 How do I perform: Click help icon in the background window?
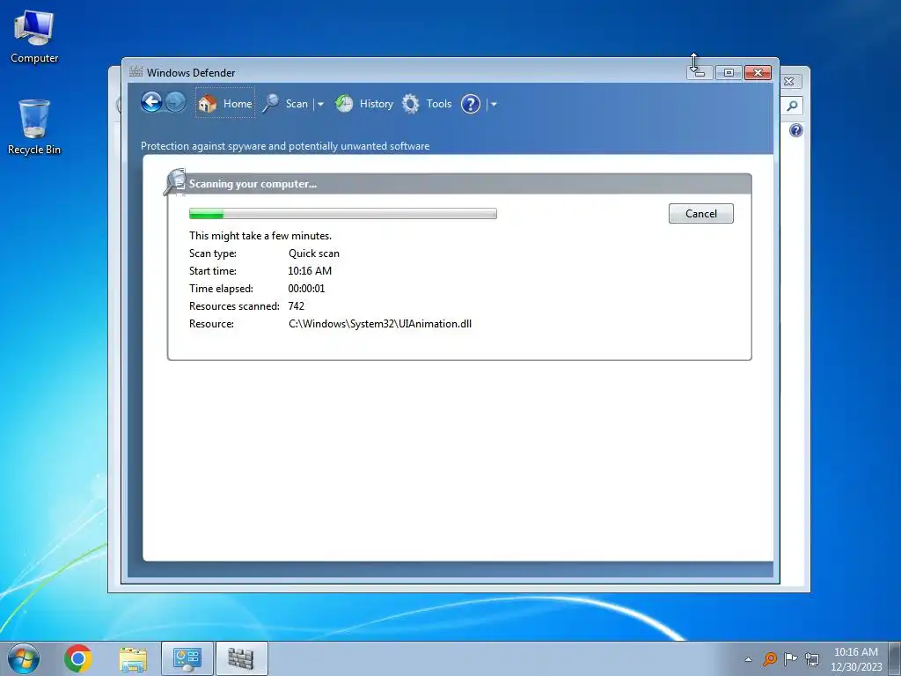(x=795, y=130)
